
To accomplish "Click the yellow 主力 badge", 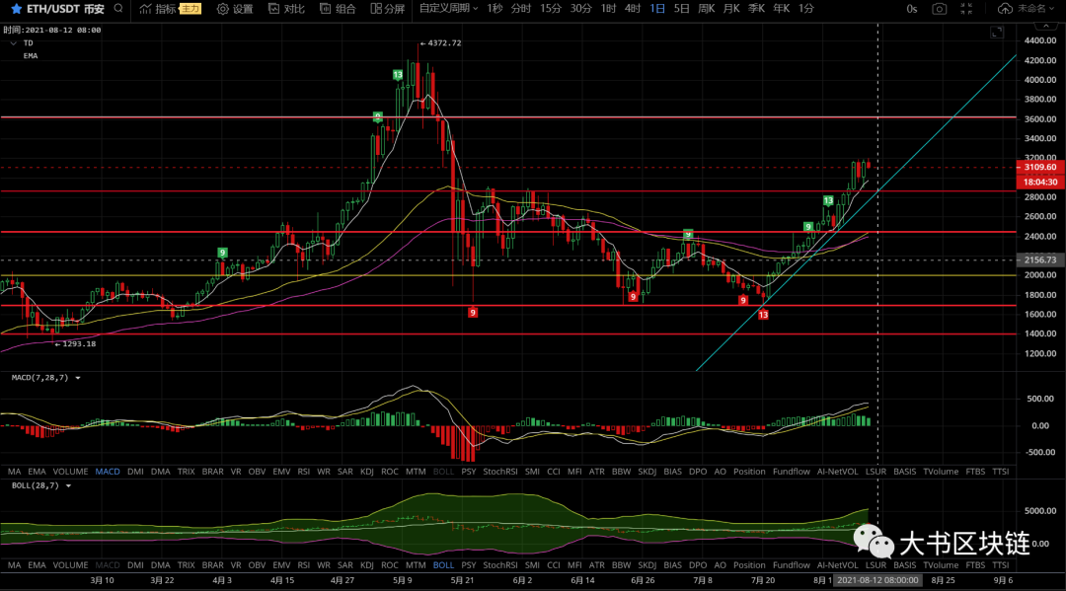I will coord(190,9).
